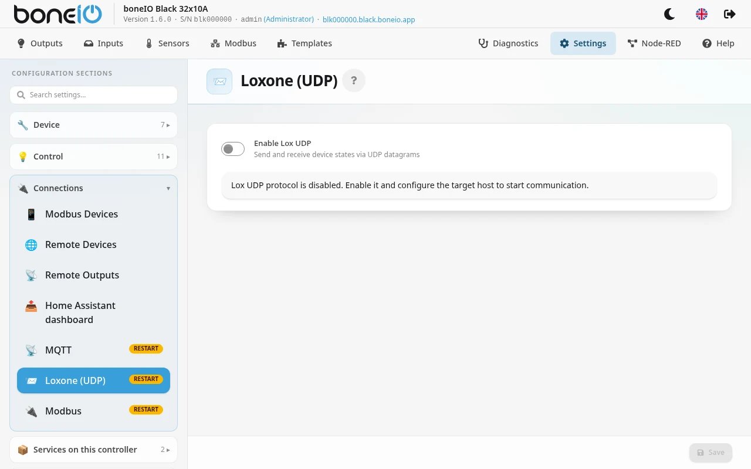Click the Remote Outputs satellite icon
The image size is (751, 469).
[x=31, y=275]
